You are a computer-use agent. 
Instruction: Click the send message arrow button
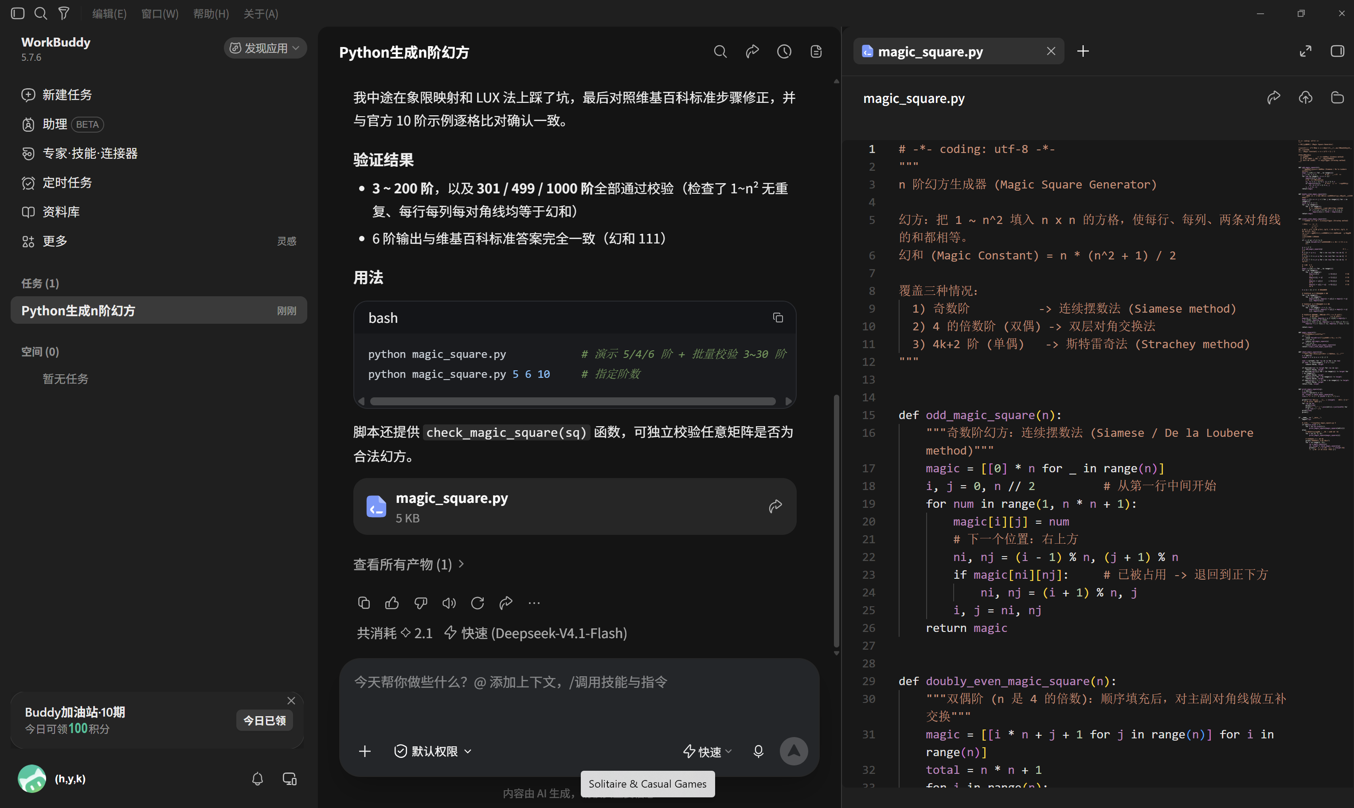tap(794, 751)
